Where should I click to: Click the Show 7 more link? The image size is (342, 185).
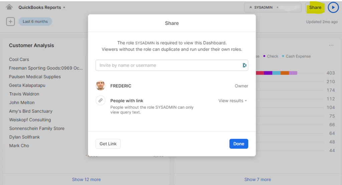pos(258,179)
